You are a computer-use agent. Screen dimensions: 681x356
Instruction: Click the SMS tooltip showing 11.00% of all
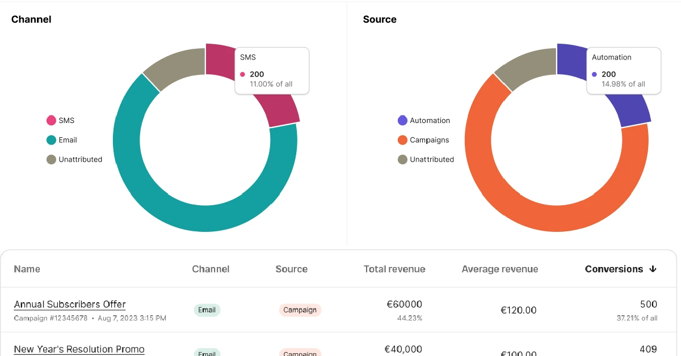click(x=272, y=71)
